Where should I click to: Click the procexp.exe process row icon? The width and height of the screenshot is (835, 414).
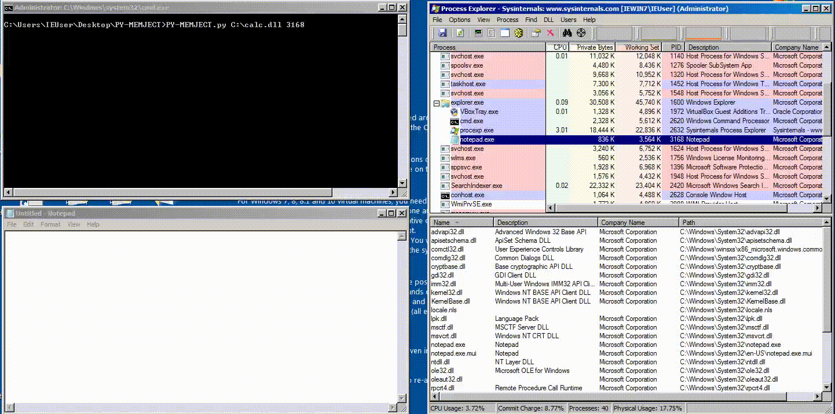click(455, 130)
